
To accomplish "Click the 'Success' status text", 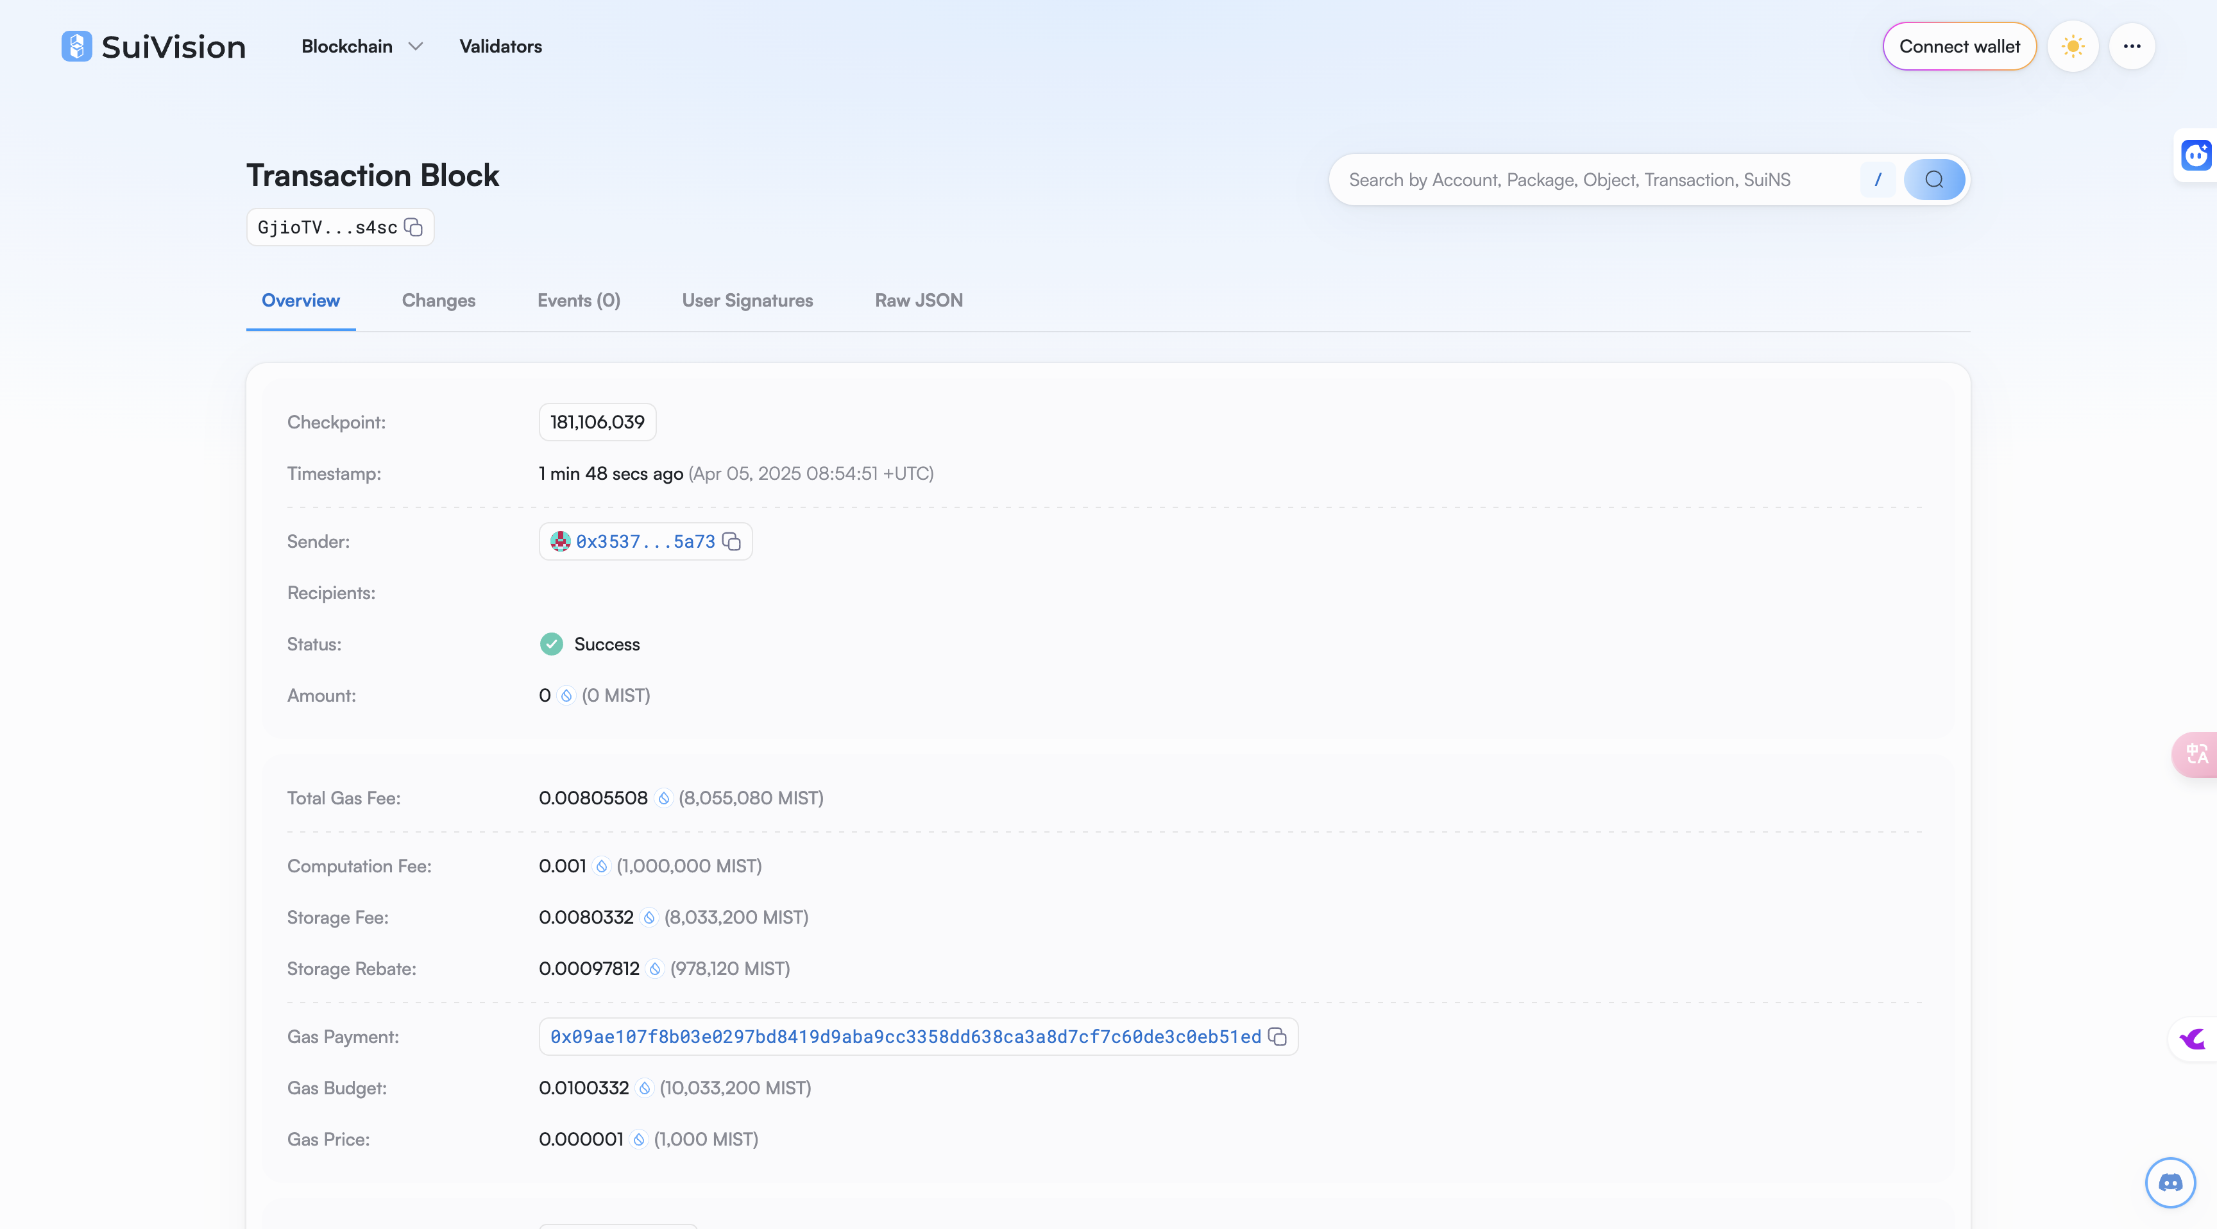I will tap(607, 645).
